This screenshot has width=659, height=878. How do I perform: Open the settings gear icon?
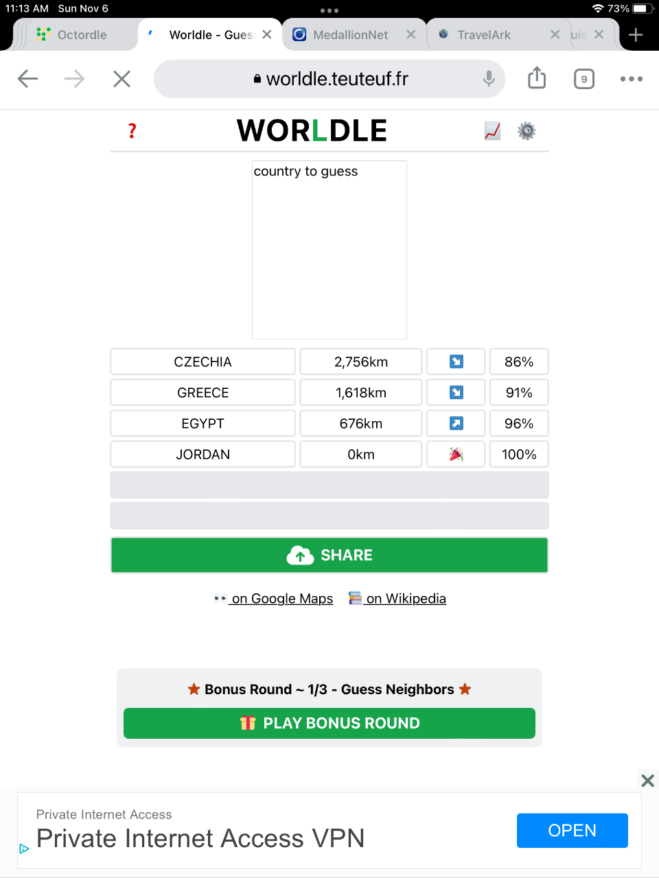pos(527,130)
